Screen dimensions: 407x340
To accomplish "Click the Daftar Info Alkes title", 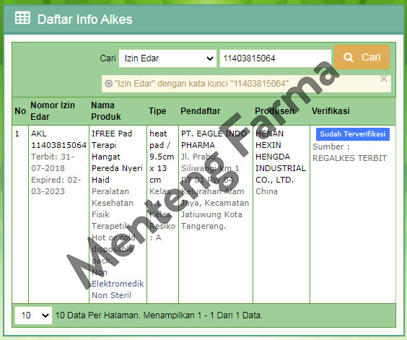I will (85, 19).
